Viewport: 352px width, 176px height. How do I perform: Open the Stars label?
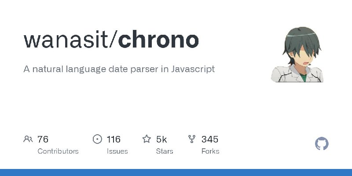pos(165,151)
